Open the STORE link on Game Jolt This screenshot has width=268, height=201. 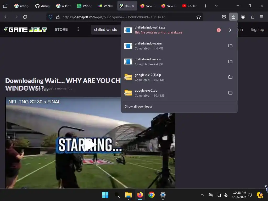(61, 29)
